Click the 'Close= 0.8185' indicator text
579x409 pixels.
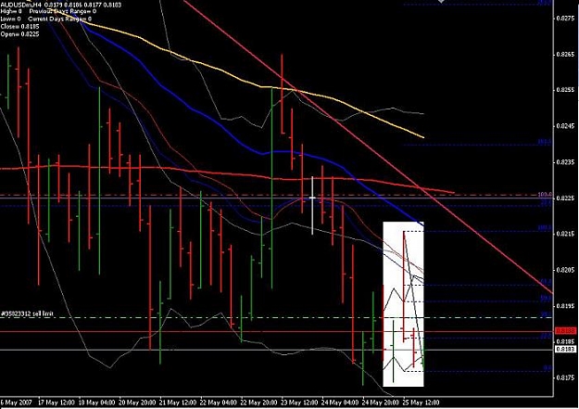(x=20, y=27)
